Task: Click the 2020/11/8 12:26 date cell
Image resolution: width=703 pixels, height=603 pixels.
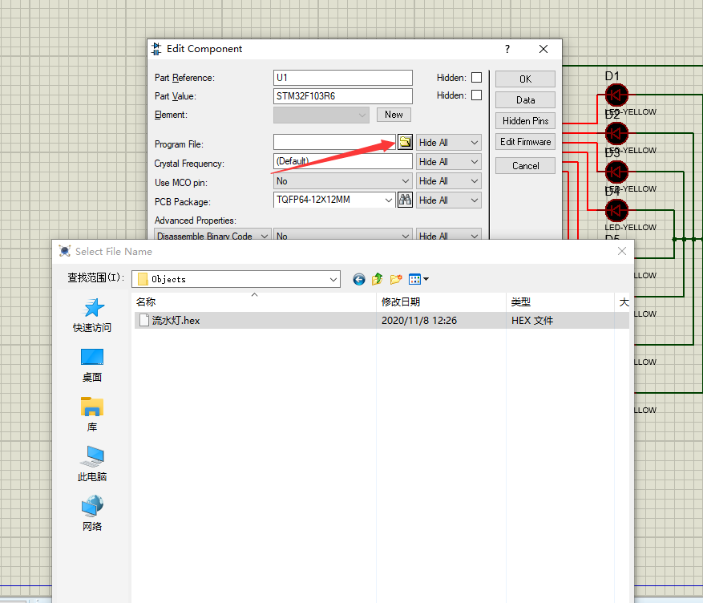Action: [419, 321]
